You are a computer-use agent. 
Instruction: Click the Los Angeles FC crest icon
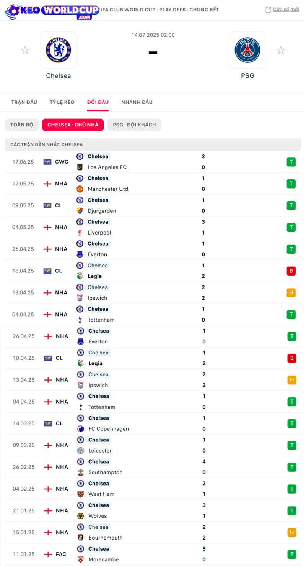pos(80,167)
